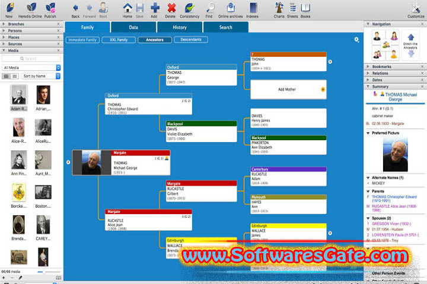Viewport: 427px width, 284px height.
Task: Switch to the Data tab
Action: [x=133, y=27]
